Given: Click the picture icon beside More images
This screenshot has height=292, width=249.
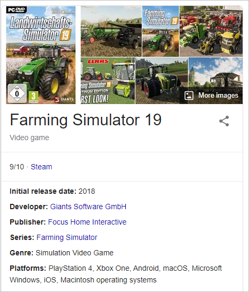Looking at the screenshot, I should 188,96.
